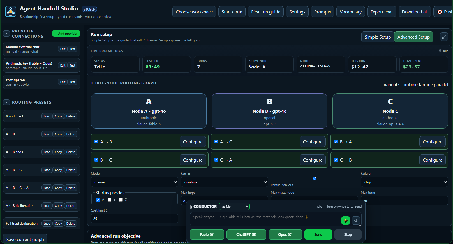The width and height of the screenshot is (453, 244).
Task: Click Download all button
Action: click(x=415, y=12)
